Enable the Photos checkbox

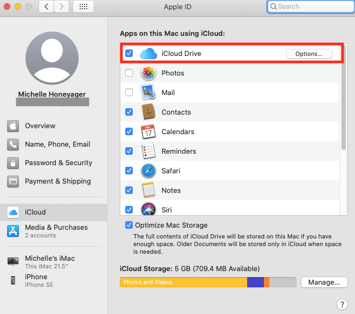129,73
